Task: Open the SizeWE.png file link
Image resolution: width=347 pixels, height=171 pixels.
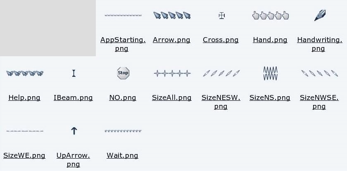Action: (24, 156)
